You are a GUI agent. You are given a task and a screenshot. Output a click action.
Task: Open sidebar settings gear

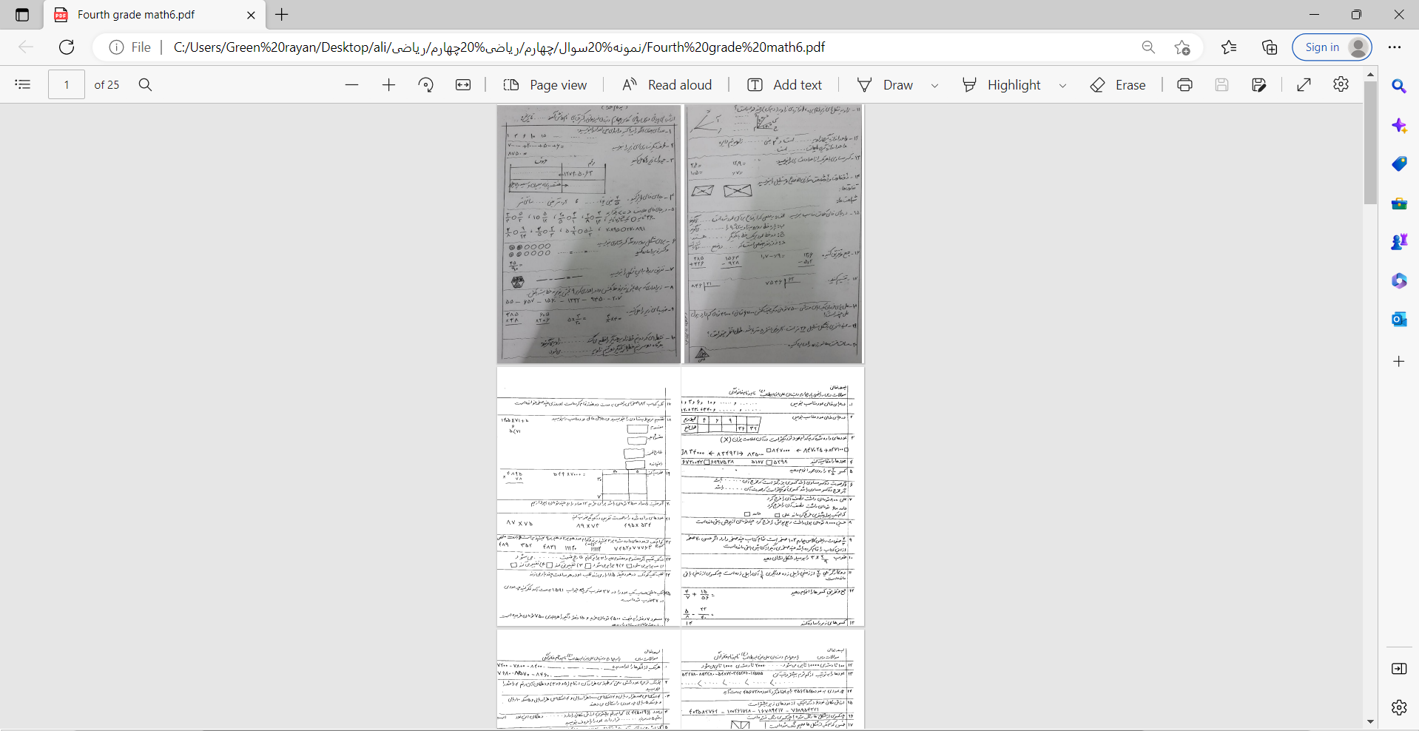[x=1399, y=707]
